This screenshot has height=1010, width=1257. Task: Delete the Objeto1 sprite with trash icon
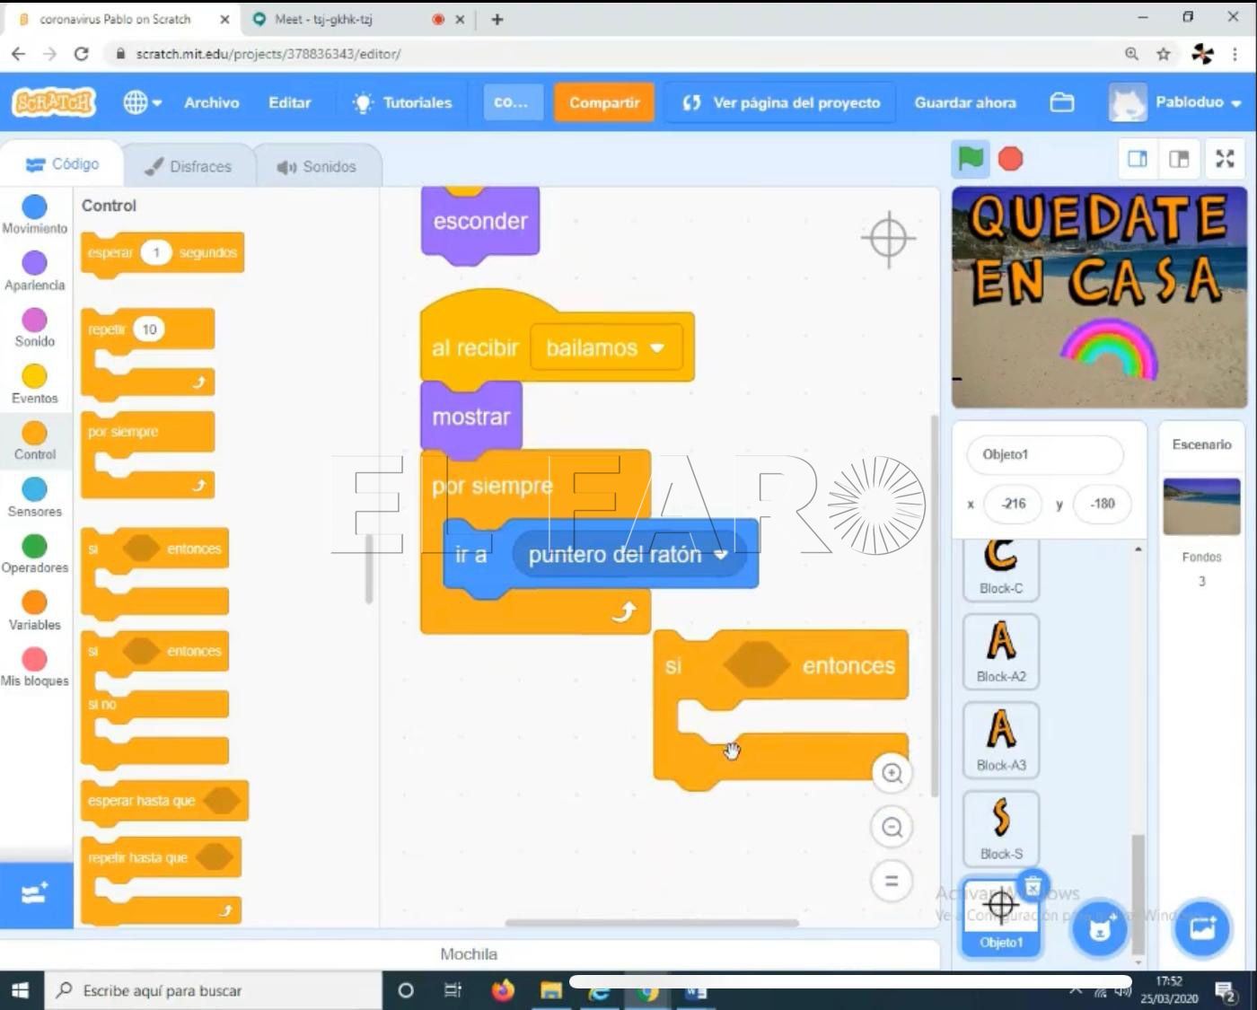tap(1033, 887)
